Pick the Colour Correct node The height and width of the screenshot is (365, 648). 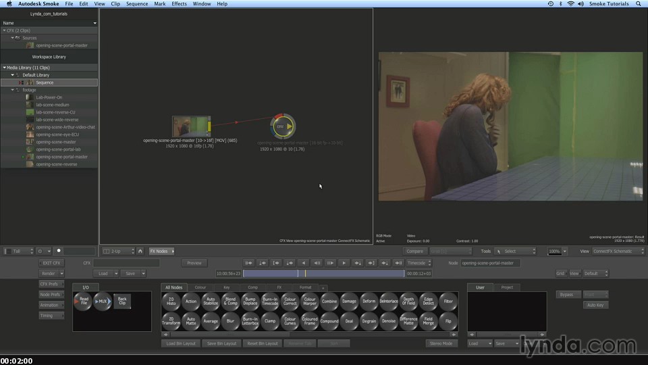290,301
